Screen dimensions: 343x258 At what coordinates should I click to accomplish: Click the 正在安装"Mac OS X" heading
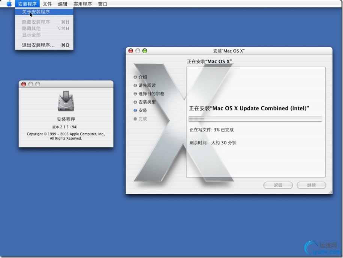209,62
